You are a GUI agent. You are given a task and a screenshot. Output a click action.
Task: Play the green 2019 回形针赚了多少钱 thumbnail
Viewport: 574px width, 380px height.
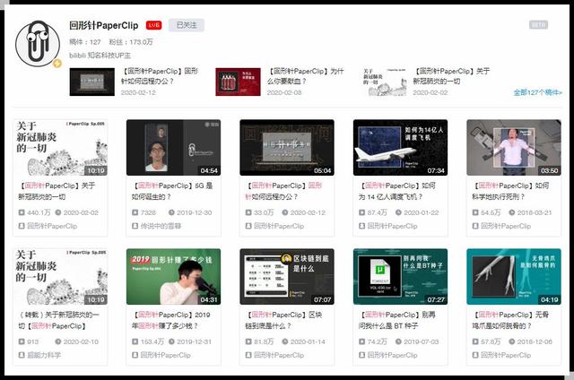click(173, 277)
